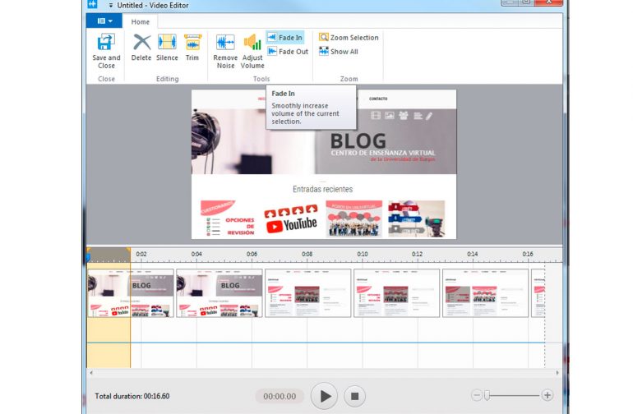Select the fourth timeline frame thumbnail
Screen dimensions: 633x414
pyautogui.click(x=397, y=293)
